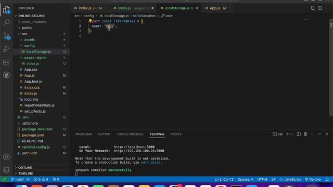Add a new terminal with plus icon
The width and height of the screenshot is (333, 187).
288,134
